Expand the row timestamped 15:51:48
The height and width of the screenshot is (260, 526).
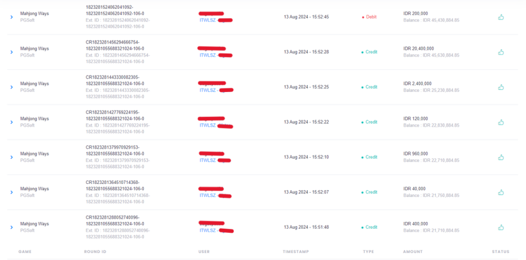(11, 227)
